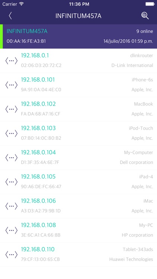Tap the HP corporation vendor label
The width and height of the screenshot is (157, 279).
pos(137,235)
